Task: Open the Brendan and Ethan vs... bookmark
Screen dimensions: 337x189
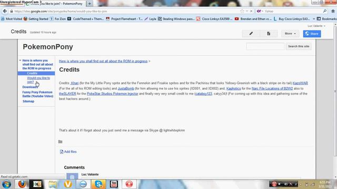Action: [x=253, y=19]
